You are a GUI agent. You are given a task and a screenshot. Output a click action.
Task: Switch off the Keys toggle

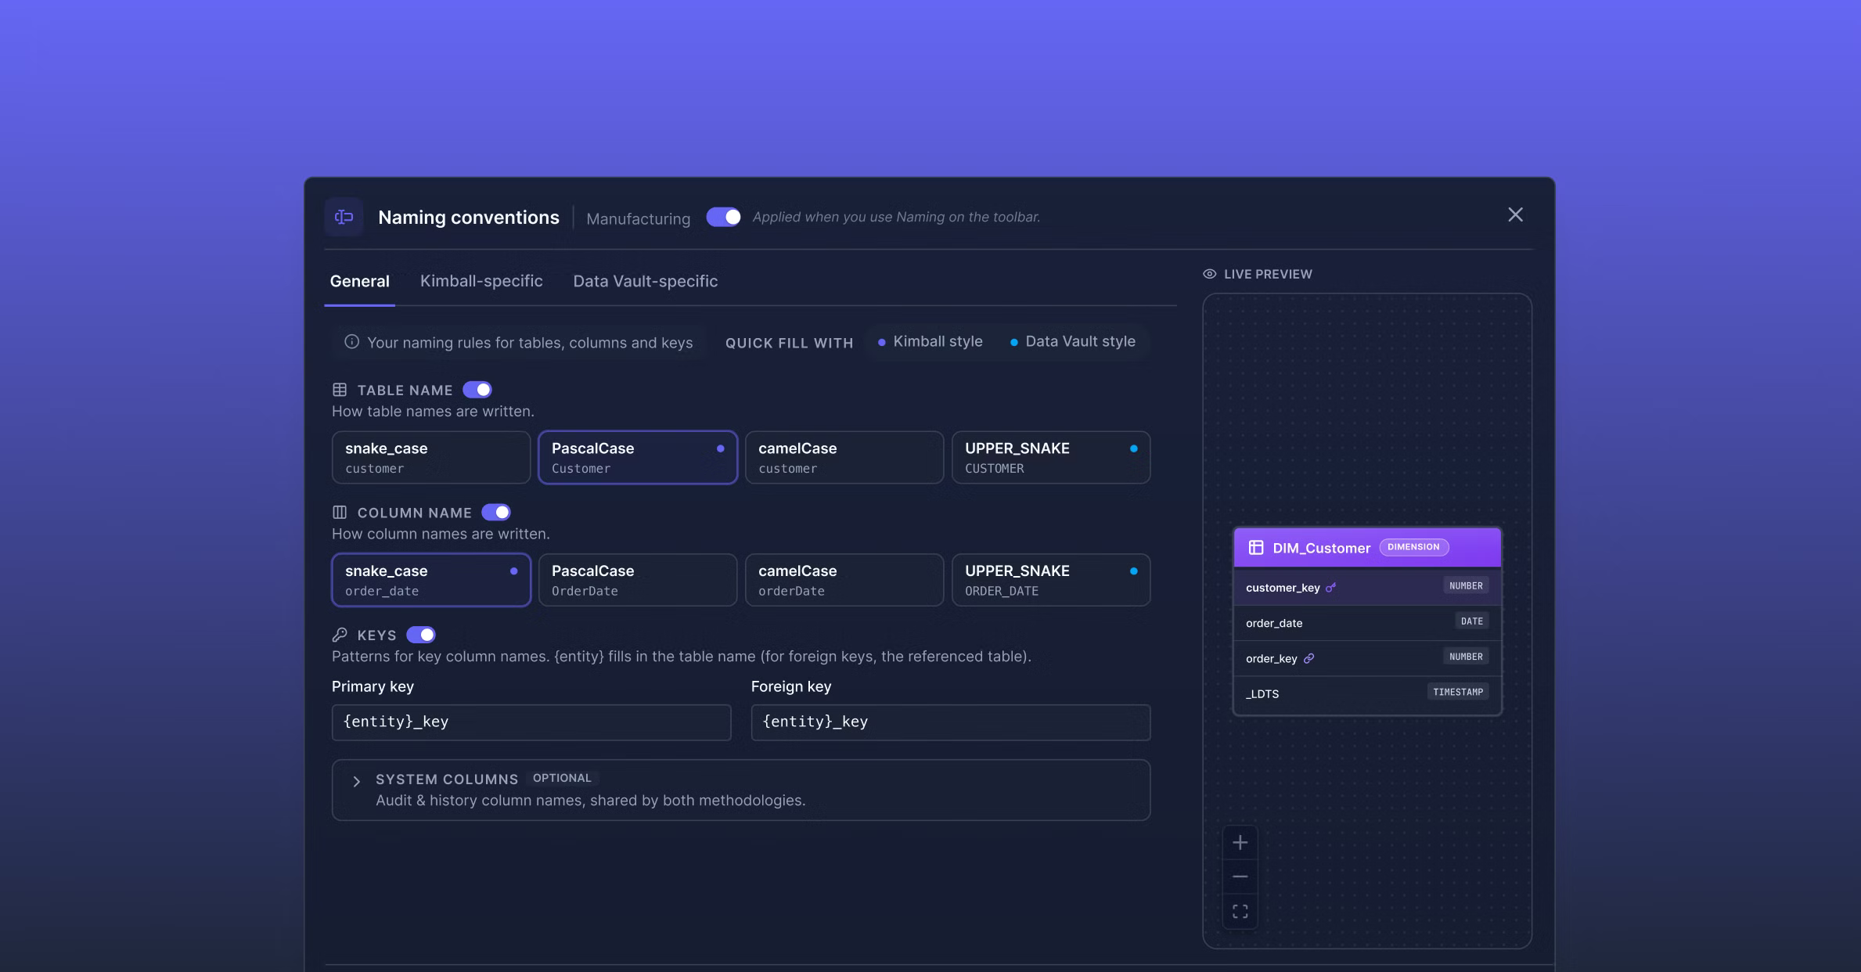(x=420, y=635)
